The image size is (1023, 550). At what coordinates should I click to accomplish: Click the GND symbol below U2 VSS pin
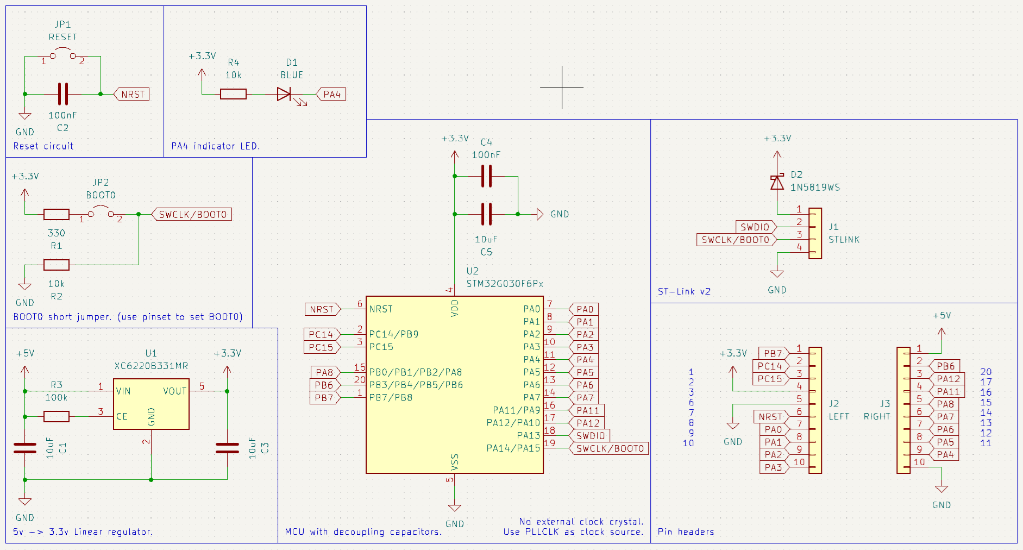pos(455,508)
